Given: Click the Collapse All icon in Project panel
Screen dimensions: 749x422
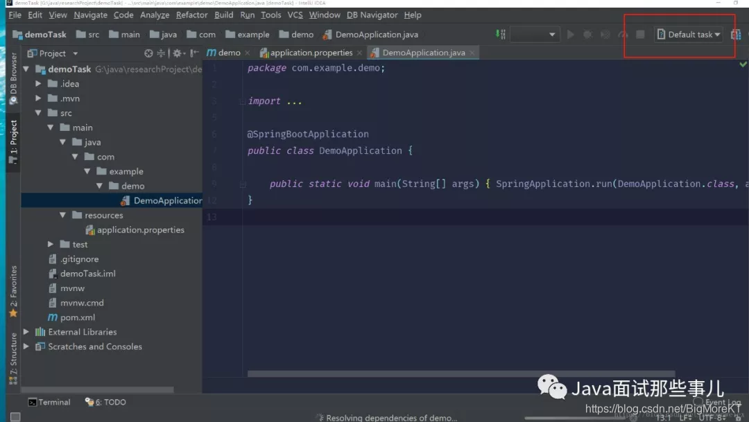Looking at the screenshot, I should click(x=161, y=53).
